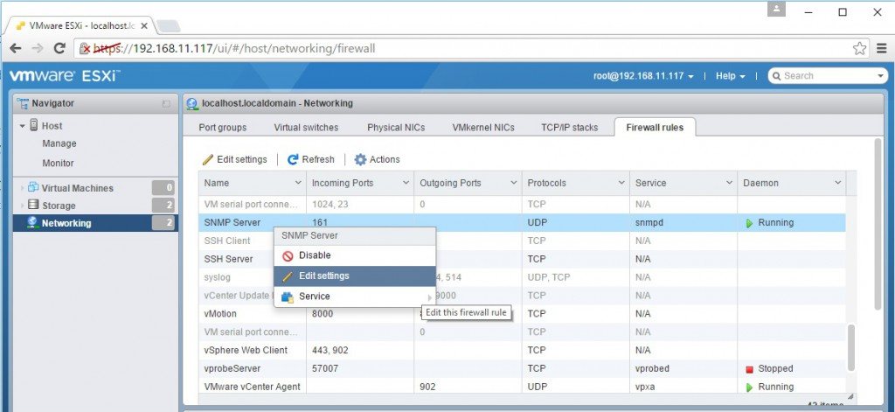
Task: Open Virtual Machines in the Navigator
Action: pos(78,188)
